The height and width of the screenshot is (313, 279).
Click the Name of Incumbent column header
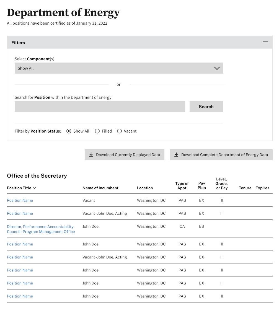[x=100, y=188]
